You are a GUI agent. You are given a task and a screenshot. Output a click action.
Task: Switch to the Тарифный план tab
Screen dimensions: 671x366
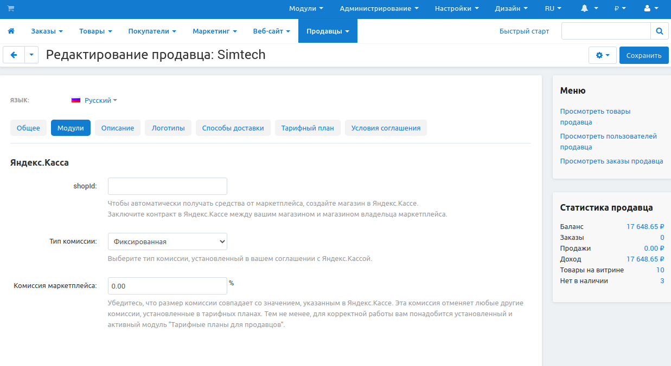[x=308, y=128]
